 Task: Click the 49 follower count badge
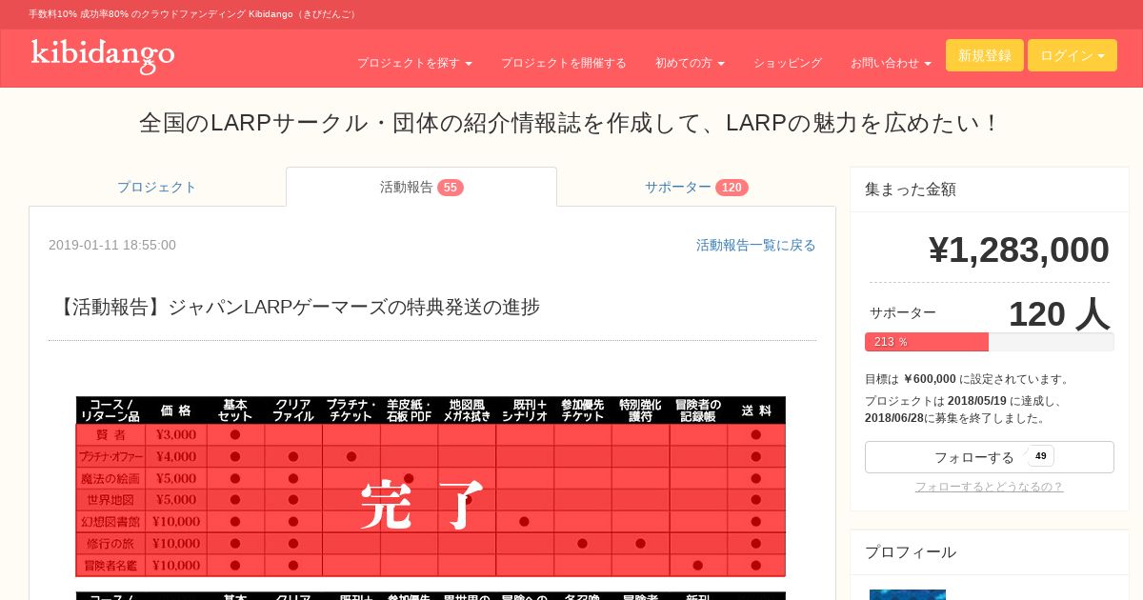(1041, 456)
